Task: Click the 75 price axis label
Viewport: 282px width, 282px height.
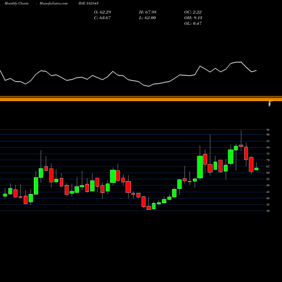Action: point(268,154)
